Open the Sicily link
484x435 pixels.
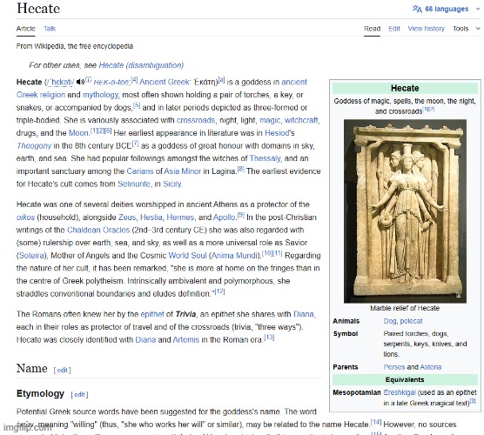[x=172, y=184]
